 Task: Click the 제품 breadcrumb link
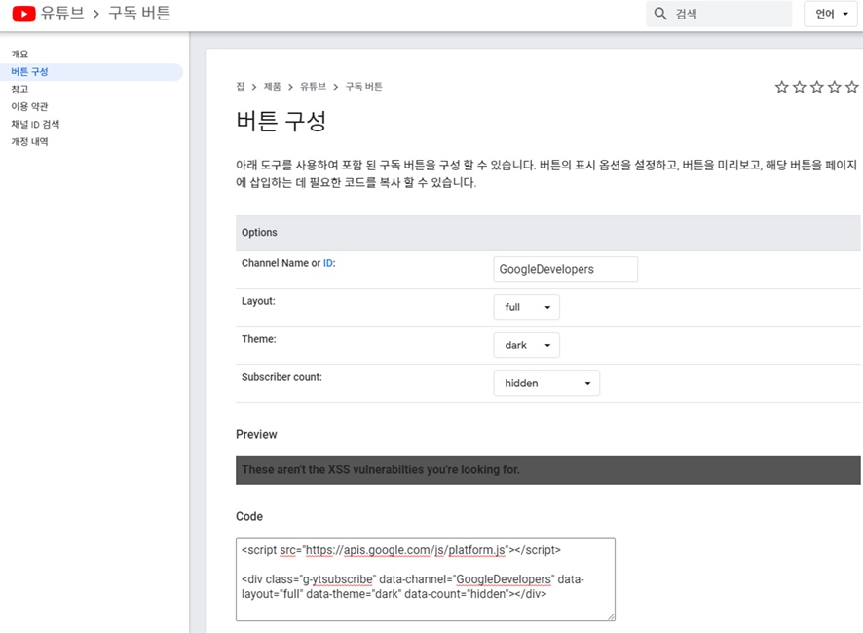(272, 87)
